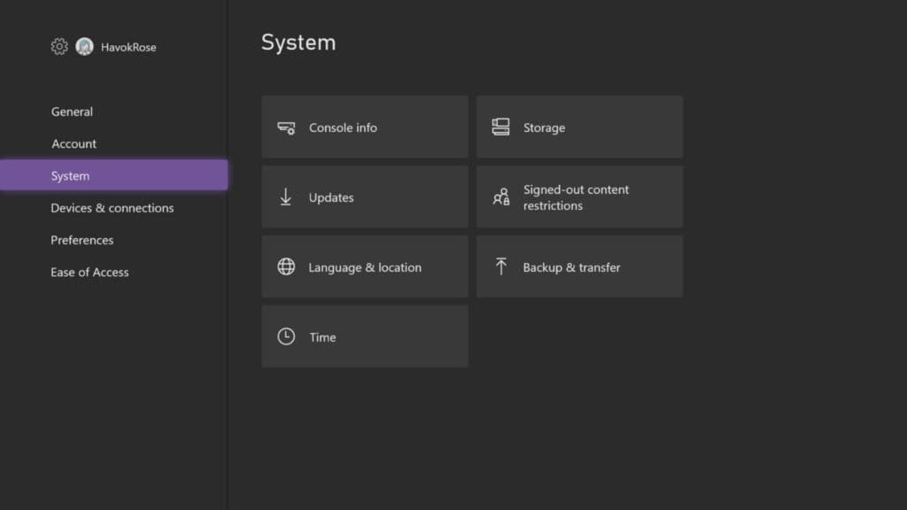Switch to the General settings section
This screenshot has width=907, height=510.
click(x=72, y=112)
